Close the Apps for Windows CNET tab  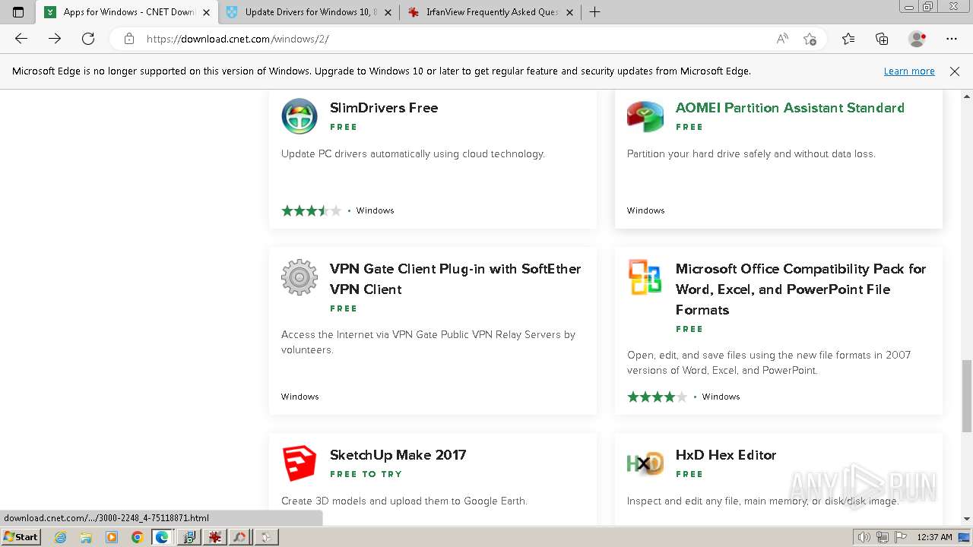tap(206, 12)
